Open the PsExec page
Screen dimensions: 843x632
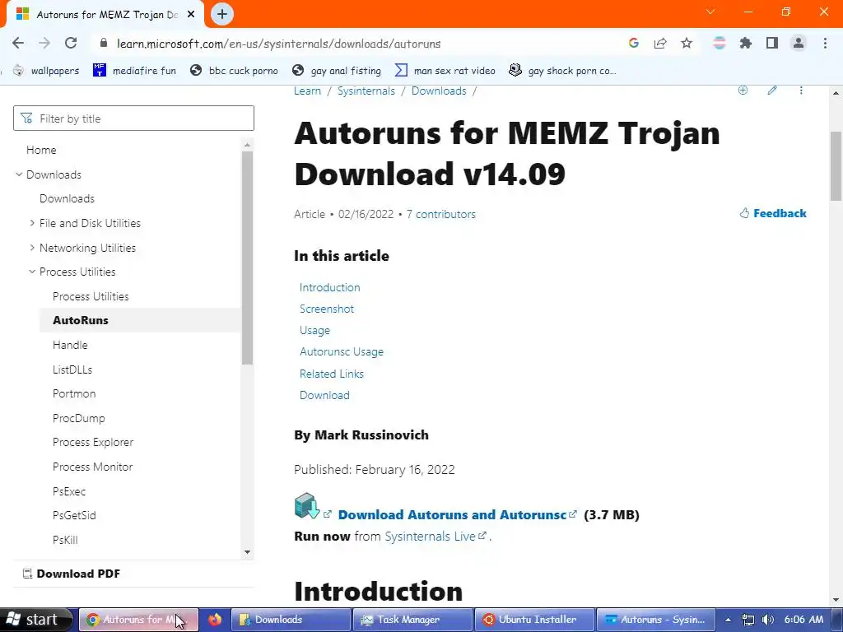tap(69, 491)
